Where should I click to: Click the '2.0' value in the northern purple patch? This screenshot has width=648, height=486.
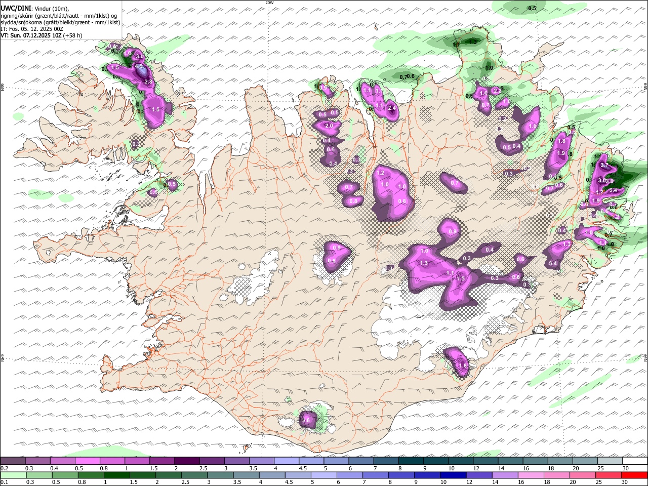tap(329, 126)
